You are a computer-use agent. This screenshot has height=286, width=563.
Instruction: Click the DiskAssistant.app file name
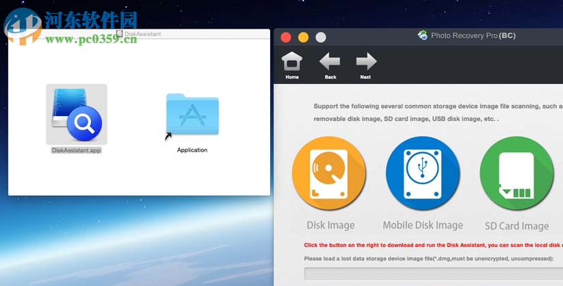tap(76, 150)
